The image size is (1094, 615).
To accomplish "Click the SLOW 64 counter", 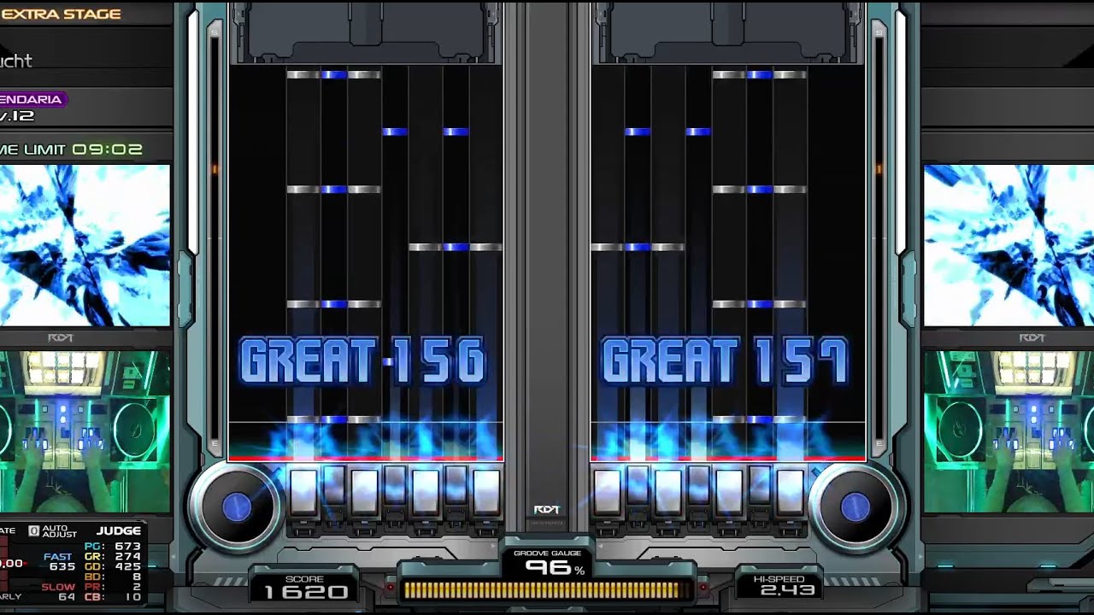I will point(58,592).
